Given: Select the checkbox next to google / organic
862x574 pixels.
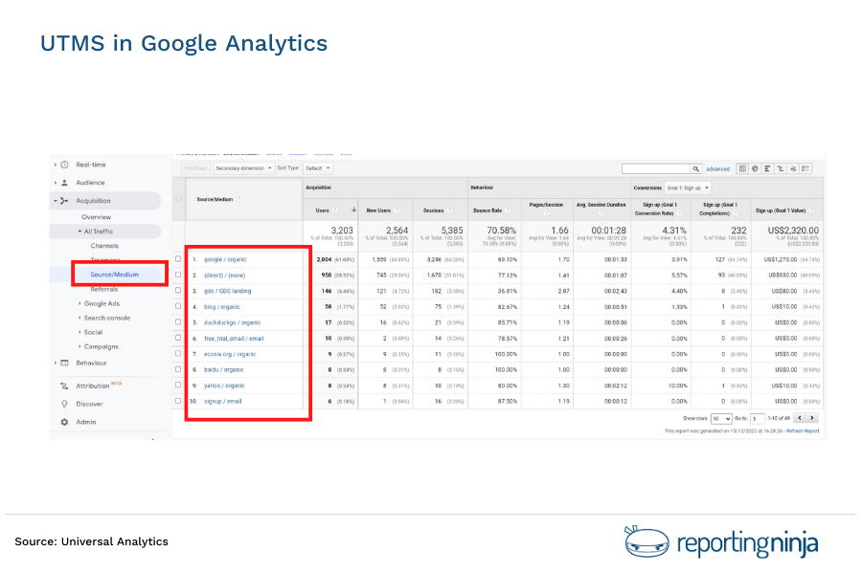Looking at the screenshot, I should click(x=178, y=258).
